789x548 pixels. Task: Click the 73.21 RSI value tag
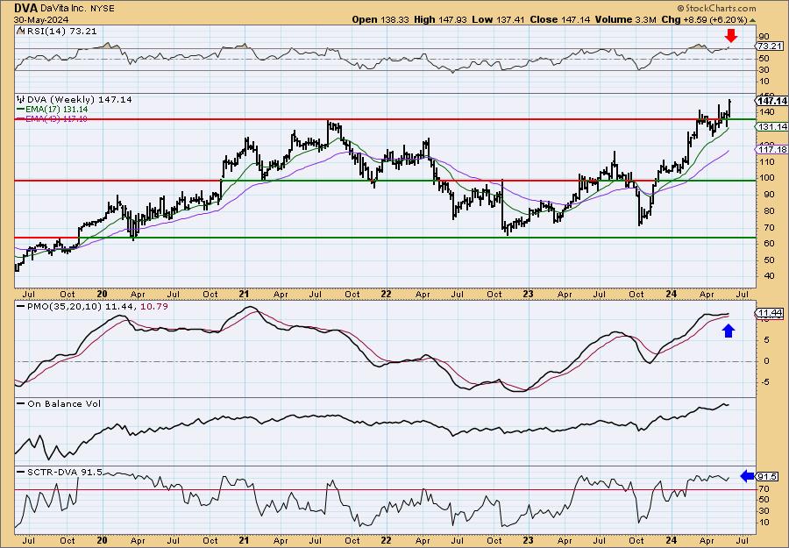coord(770,46)
